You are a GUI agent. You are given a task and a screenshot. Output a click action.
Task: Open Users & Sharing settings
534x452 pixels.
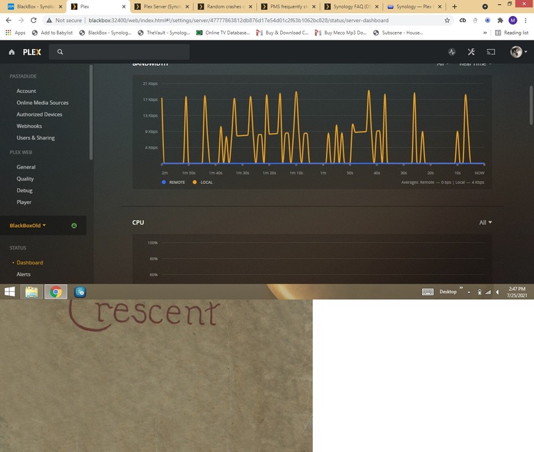coord(35,137)
